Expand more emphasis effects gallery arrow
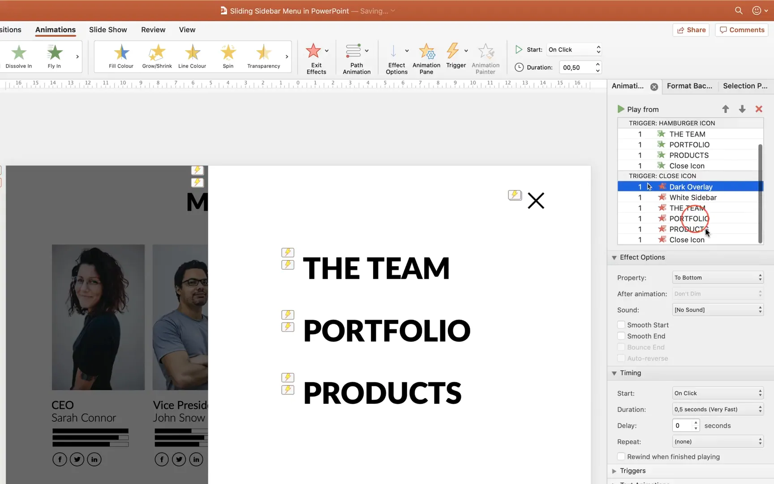 (287, 56)
